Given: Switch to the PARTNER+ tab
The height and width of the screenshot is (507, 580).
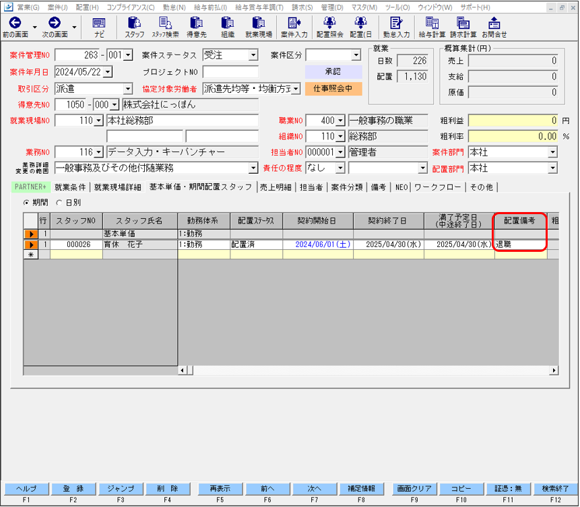Looking at the screenshot, I should (x=31, y=187).
